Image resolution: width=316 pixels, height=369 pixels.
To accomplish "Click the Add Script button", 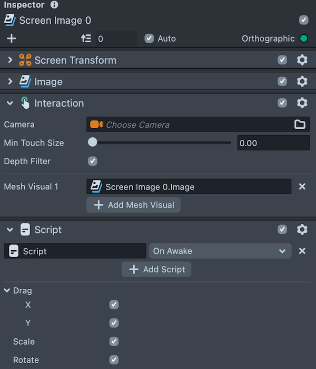I will point(156,269).
